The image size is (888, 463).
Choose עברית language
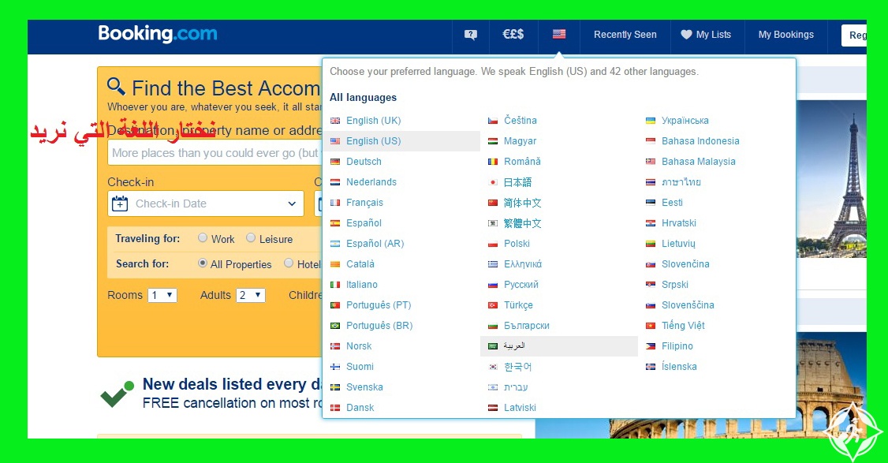point(516,387)
